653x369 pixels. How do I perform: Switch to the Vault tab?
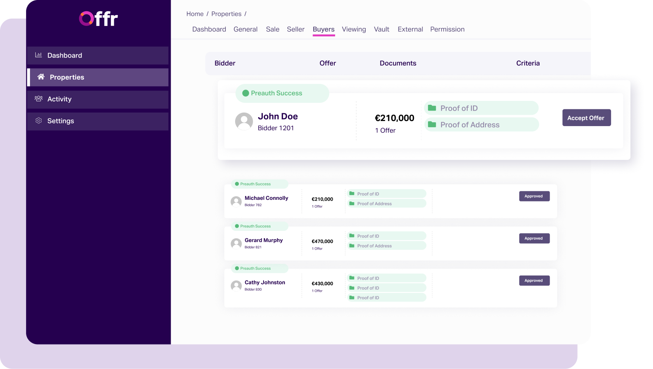(381, 29)
